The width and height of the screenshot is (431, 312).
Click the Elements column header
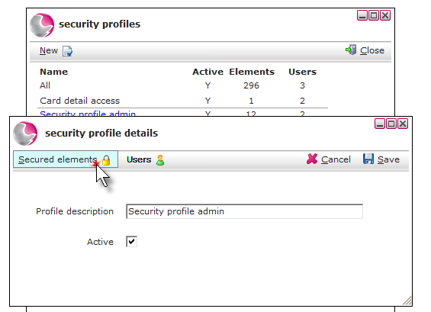pyautogui.click(x=252, y=72)
